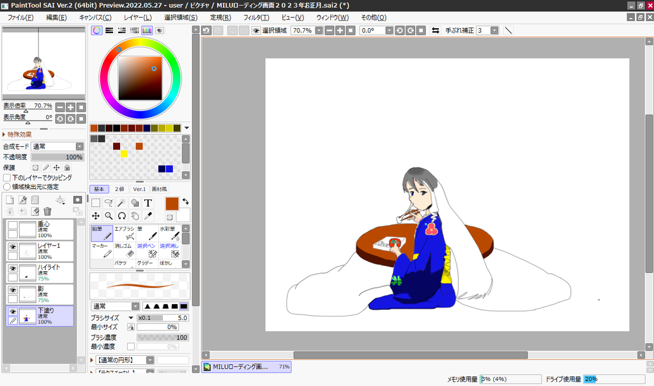Select the move layer tool
The width and height of the screenshot is (654, 386).
point(96,216)
